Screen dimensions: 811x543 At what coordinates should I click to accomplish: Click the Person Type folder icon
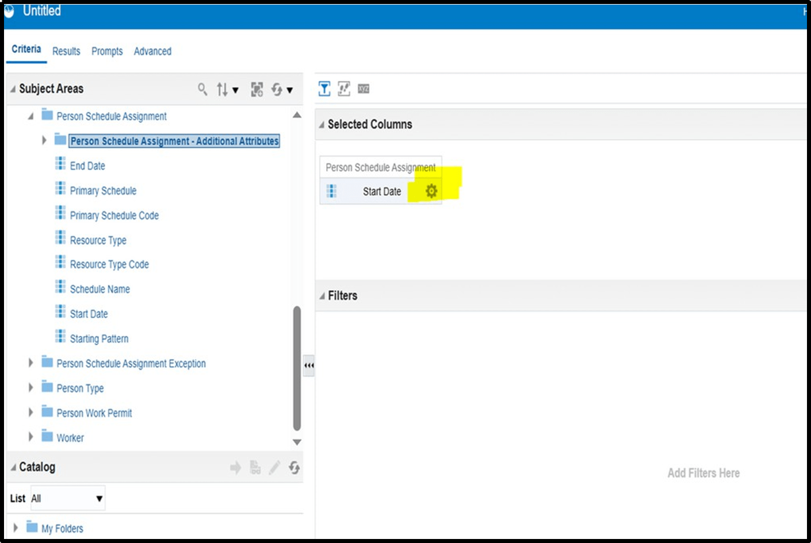(47, 387)
